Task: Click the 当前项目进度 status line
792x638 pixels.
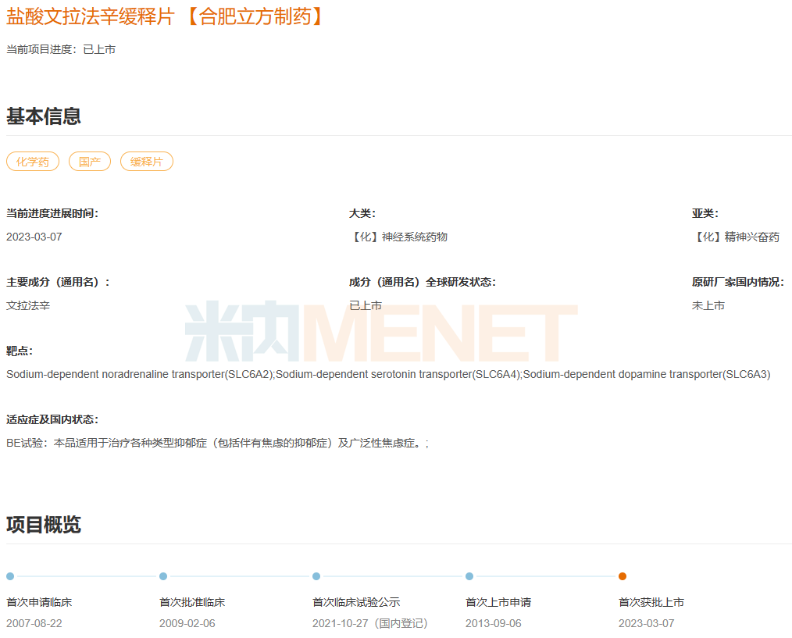Action: pos(61,49)
